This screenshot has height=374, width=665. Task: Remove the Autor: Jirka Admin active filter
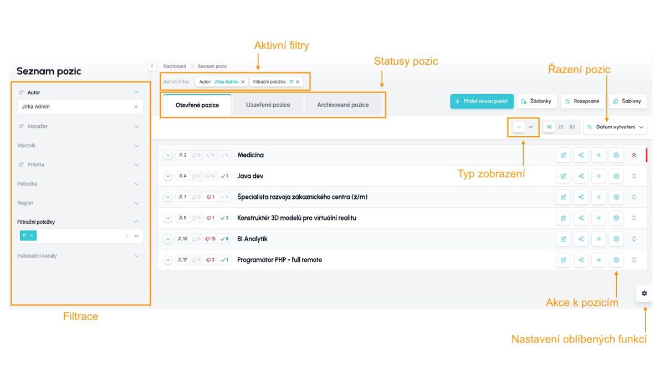(x=243, y=82)
